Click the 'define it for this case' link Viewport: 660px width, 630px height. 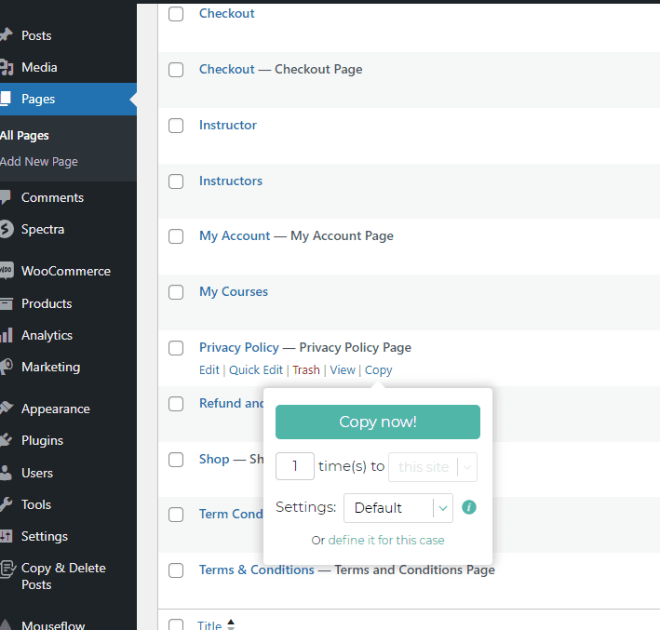click(385, 540)
